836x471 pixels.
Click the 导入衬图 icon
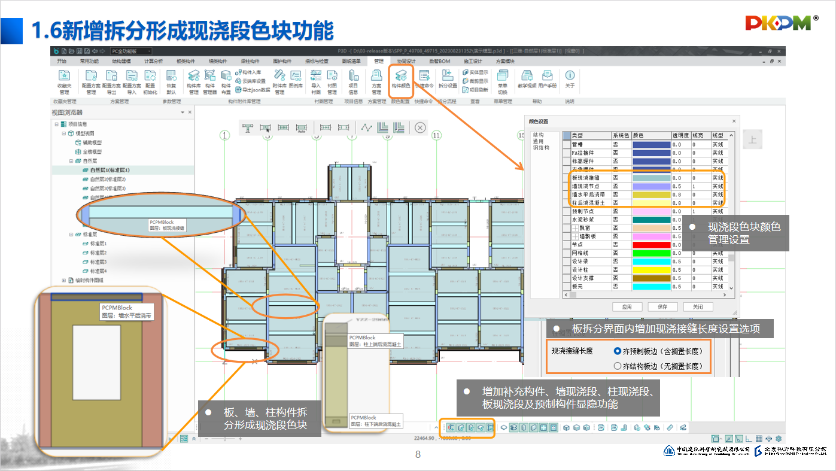316,81
